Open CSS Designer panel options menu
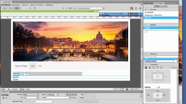186x104 pixels. (x=177, y=3)
